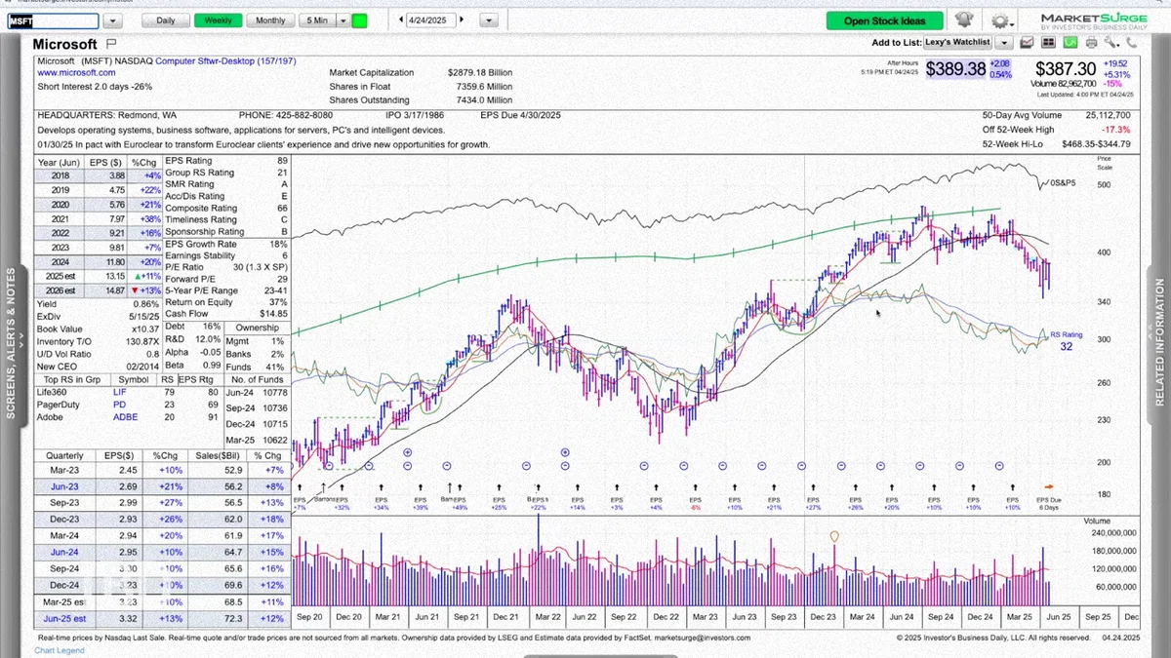Select the Monthly chart interval
This screenshot has height=658, width=1171.
pyautogui.click(x=270, y=20)
